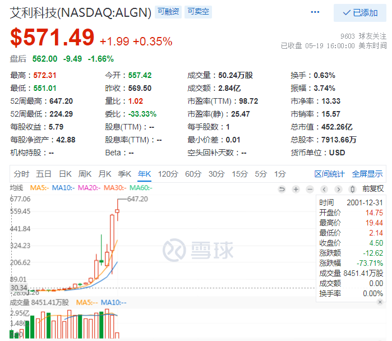Image resolution: width=392 pixels, height=341 pixels.
Task: Open the 5分 chart tab
Action: pos(261,174)
